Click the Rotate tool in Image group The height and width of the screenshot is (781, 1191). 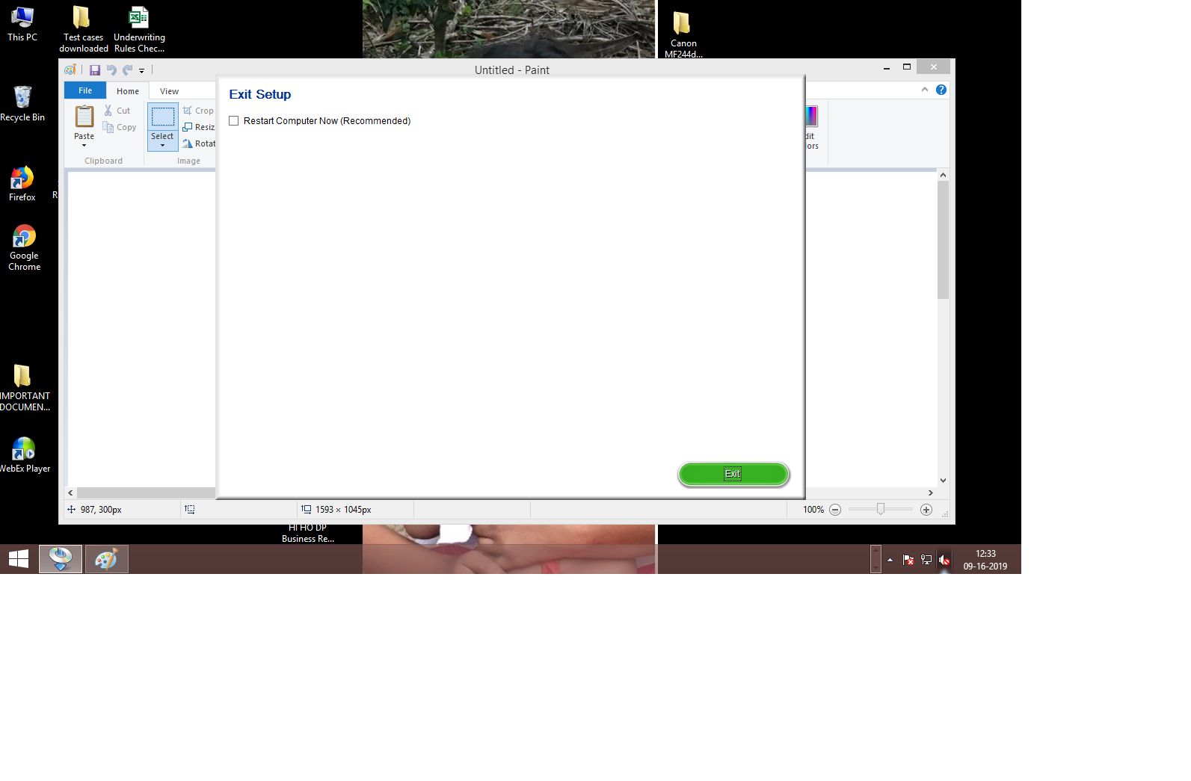pyautogui.click(x=198, y=143)
